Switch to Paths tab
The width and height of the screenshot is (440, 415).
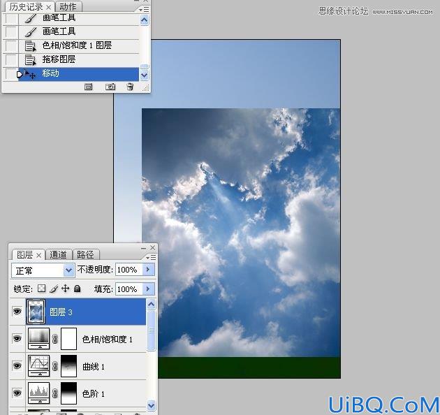click(x=85, y=255)
